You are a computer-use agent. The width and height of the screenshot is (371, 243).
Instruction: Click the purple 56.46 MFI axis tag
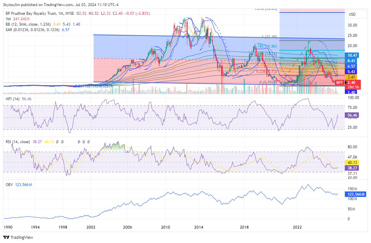352,115
